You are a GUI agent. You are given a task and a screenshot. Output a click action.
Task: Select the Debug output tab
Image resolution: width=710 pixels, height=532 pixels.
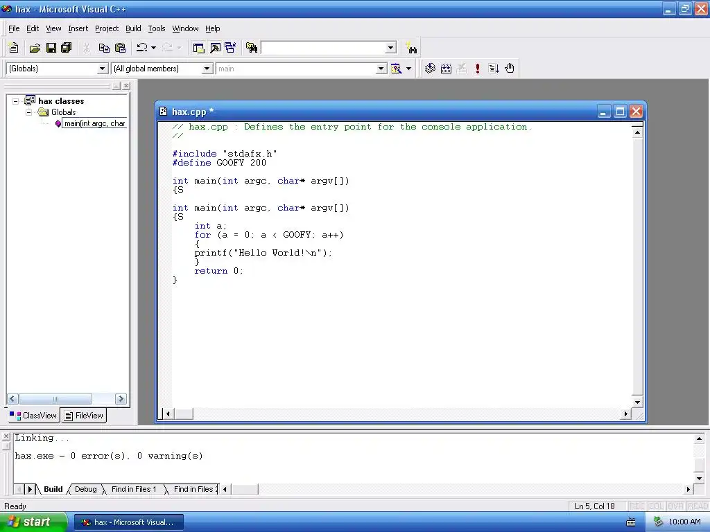pyautogui.click(x=85, y=489)
